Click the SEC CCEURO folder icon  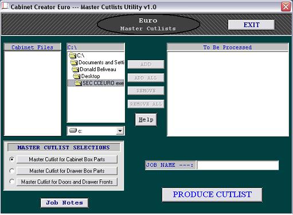coord(79,83)
